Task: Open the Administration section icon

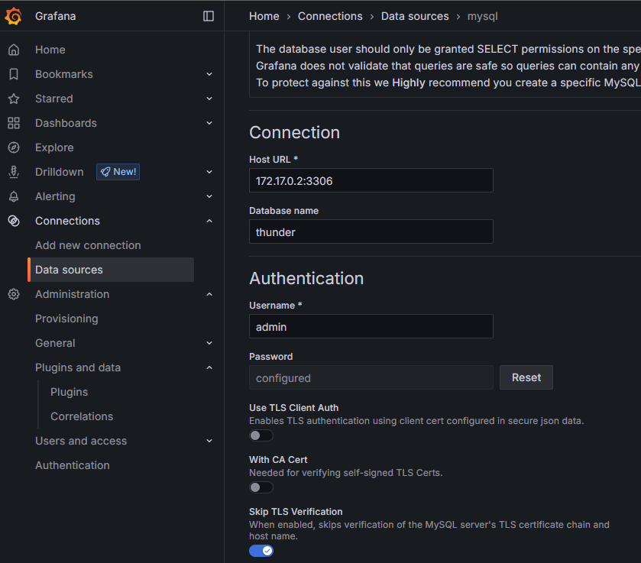Action: 14,293
